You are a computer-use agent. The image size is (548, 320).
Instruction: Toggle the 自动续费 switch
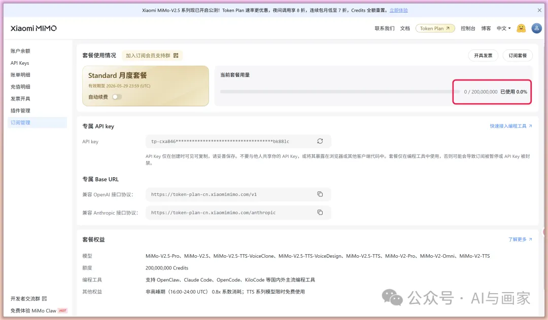coord(117,97)
